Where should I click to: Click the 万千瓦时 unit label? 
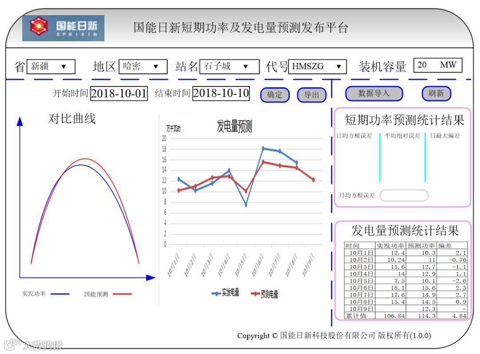pyautogui.click(x=173, y=129)
